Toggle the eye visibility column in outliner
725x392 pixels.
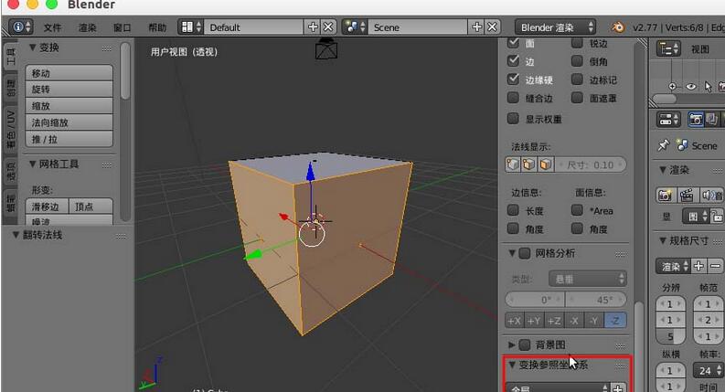pos(691,87)
